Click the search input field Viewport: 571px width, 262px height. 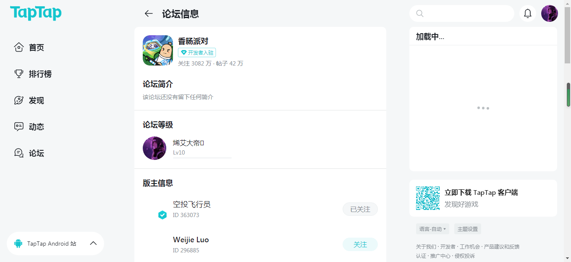462,13
